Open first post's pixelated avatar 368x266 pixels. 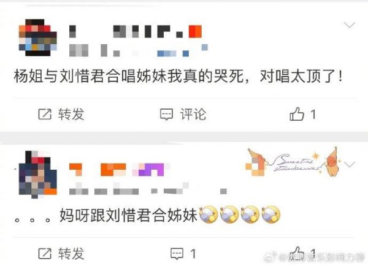point(38,37)
